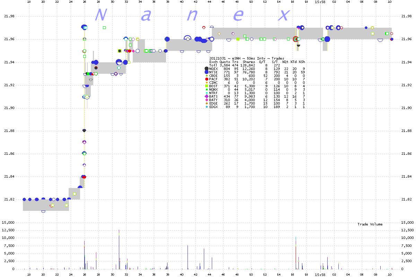Select the small green CBOE legend dot
This screenshot has height=277, width=416.
(207, 75)
